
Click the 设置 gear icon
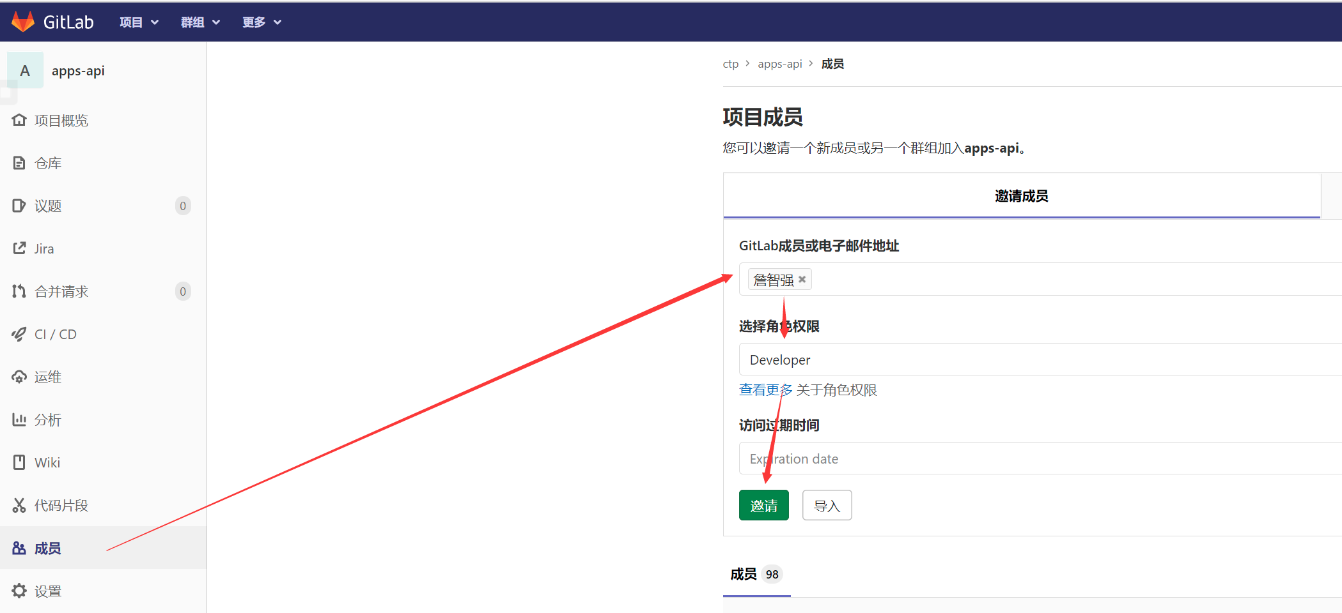(19, 591)
